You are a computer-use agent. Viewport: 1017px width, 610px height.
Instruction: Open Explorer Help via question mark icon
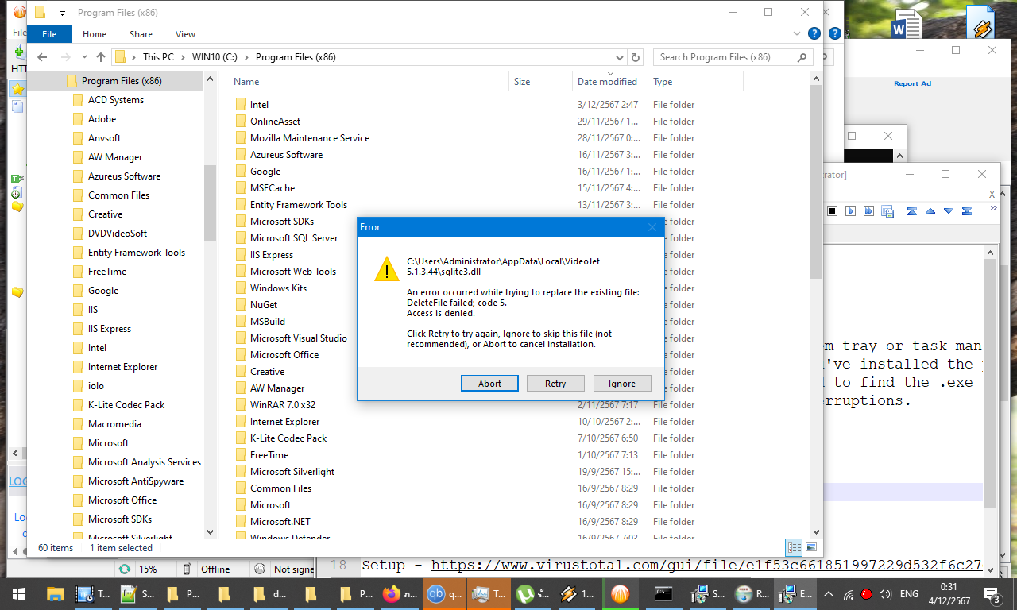coord(814,34)
